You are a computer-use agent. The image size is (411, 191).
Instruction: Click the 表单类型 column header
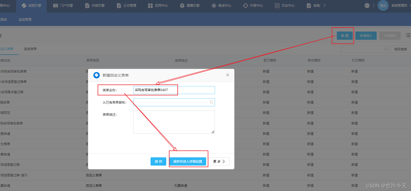(x=93, y=60)
